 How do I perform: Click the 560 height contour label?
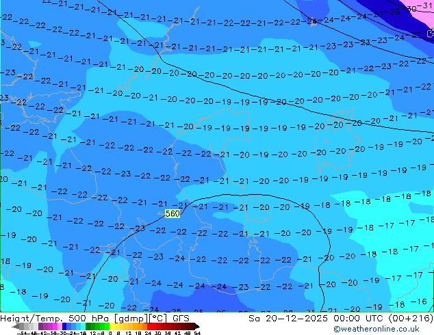tap(173, 213)
